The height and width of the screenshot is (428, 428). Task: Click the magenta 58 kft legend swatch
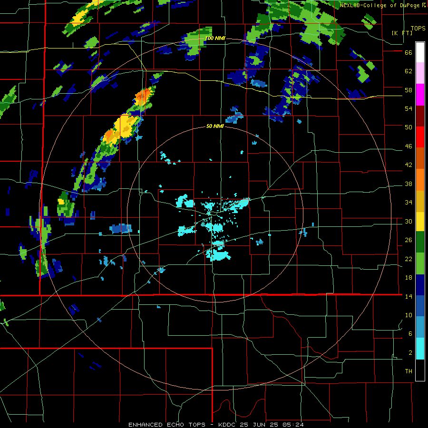(x=420, y=95)
